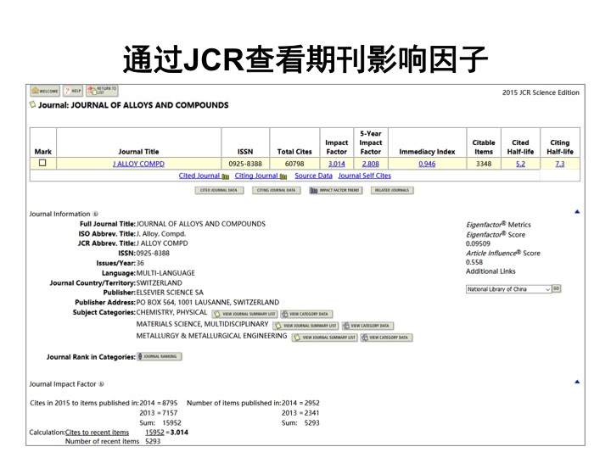View Journal Summary List for Metallurgy
Screen dimensions: 611x458
click(x=325, y=338)
